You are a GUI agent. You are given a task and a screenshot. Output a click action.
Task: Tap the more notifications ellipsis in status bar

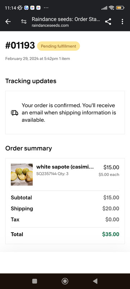click(46, 8)
